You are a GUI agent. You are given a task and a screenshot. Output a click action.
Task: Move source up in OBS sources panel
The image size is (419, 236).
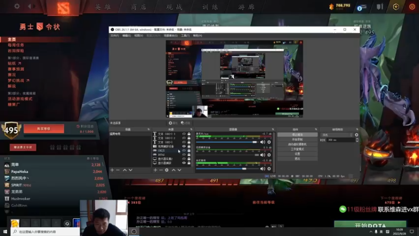click(173, 170)
